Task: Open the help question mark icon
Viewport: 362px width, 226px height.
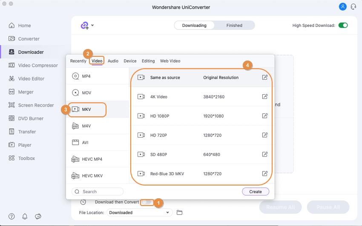Action: [11, 216]
